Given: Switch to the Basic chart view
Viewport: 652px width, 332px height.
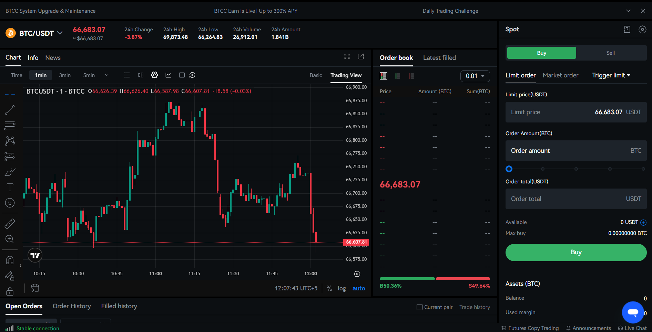Looking at the screenshot, I should pyautogui.click(x=316, y=75).
